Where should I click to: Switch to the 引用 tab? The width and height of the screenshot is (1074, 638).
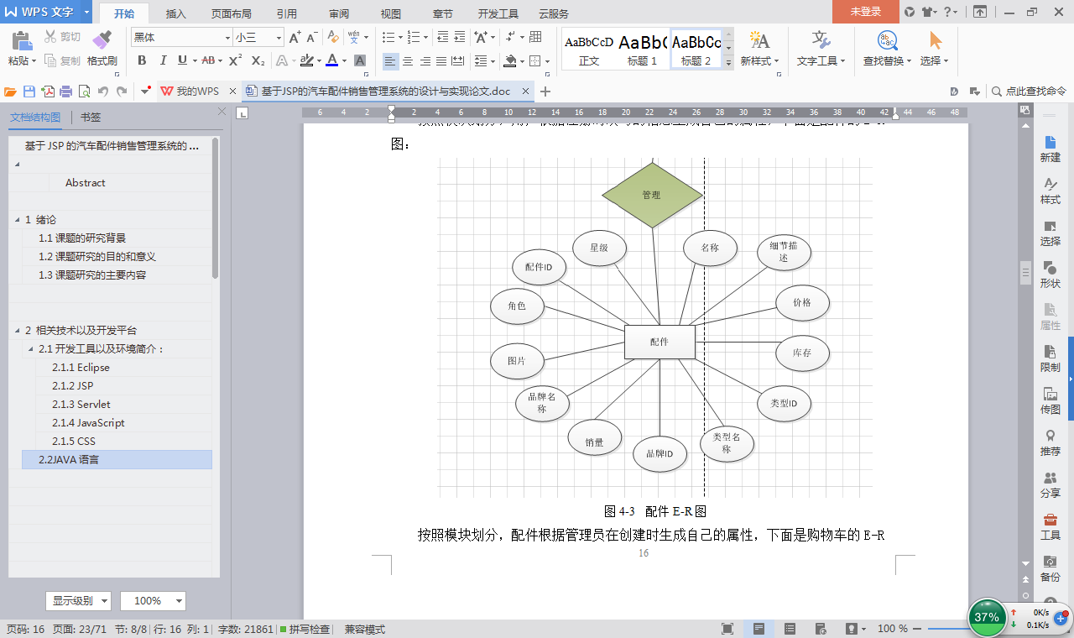click(x=286, y=13)
